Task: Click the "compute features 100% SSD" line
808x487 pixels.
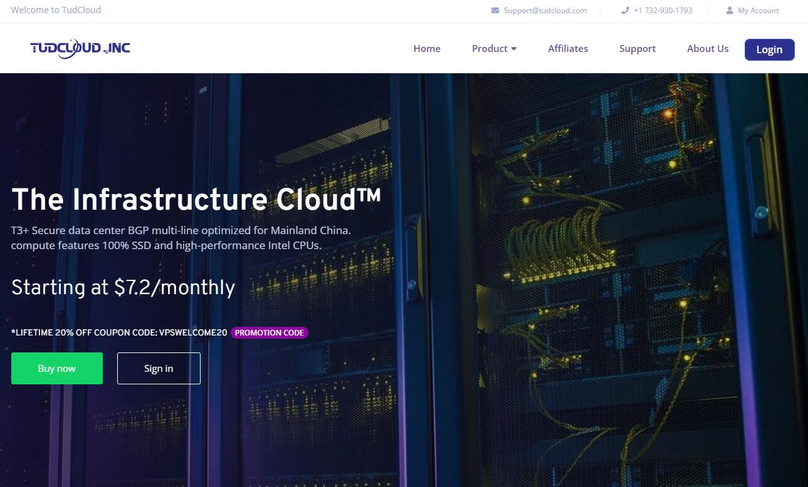Action: click(166, 245)
